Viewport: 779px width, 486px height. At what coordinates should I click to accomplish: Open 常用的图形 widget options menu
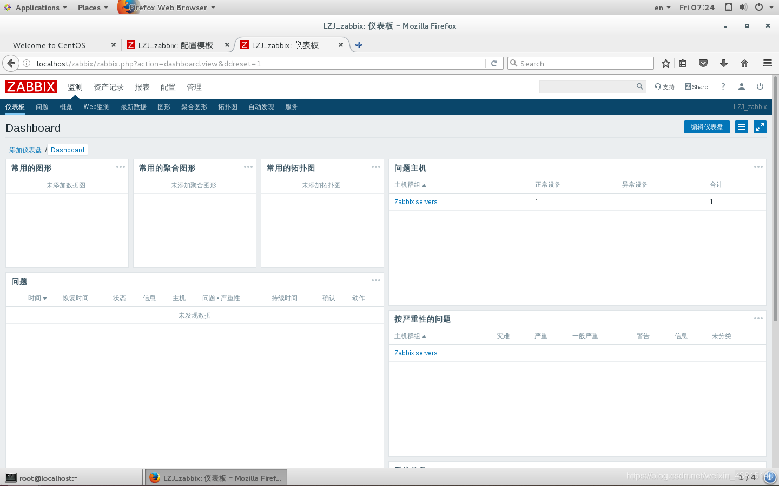(x=121, y=167)
